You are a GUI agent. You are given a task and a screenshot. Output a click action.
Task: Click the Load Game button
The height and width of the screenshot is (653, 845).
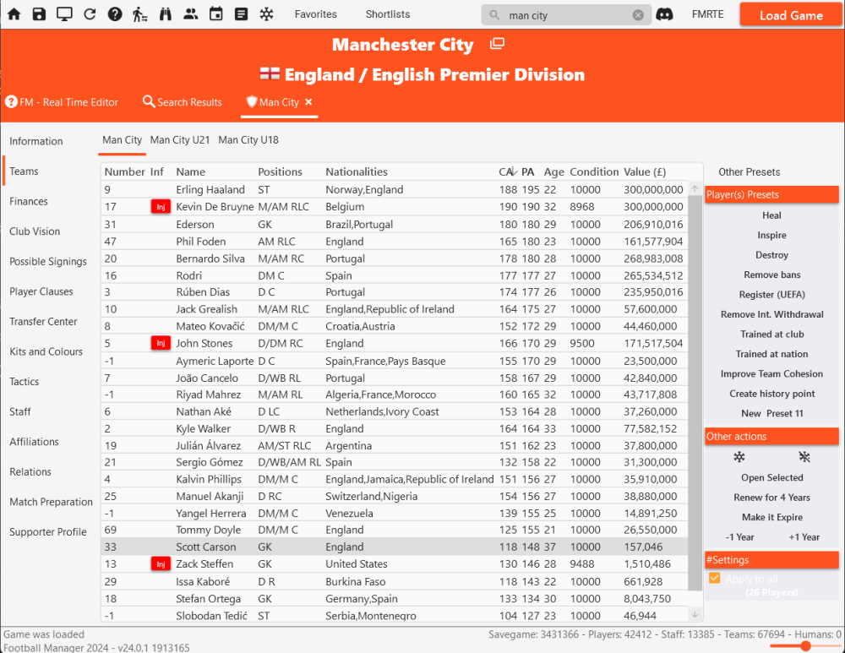pos(791,14)
